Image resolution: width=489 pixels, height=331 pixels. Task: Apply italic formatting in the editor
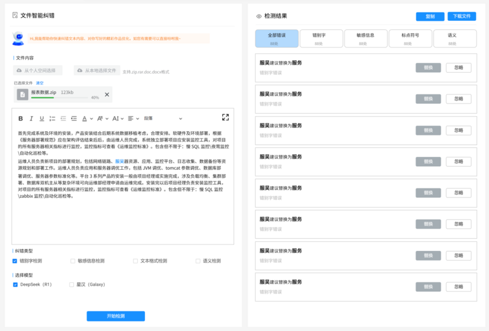(x=31, y=118)
